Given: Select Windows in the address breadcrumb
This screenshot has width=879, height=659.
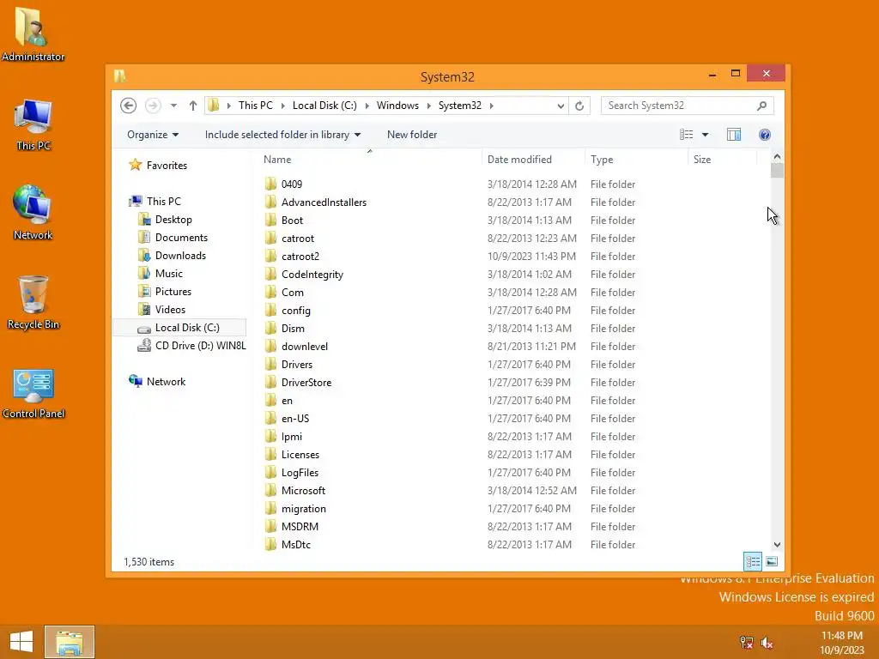Looking at the screenshot, I should click(397, 106).
